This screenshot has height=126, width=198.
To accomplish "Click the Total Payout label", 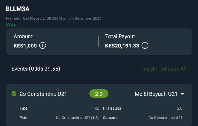I will pos(120,36).
